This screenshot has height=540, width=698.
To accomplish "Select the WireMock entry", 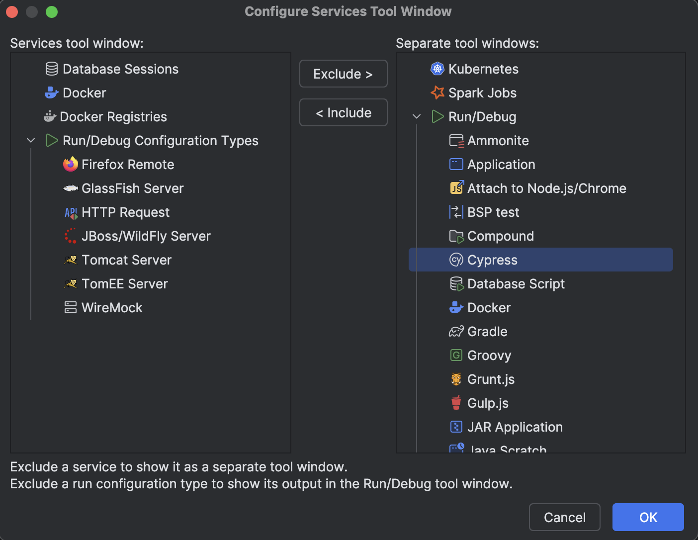I will pos(111,307).
